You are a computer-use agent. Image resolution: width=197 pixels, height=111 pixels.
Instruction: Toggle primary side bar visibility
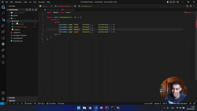168,2
